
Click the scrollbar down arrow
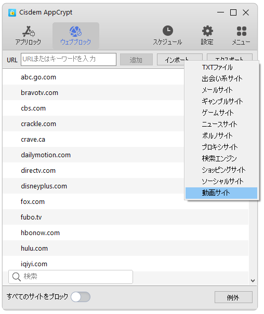(x=253, y=281)
